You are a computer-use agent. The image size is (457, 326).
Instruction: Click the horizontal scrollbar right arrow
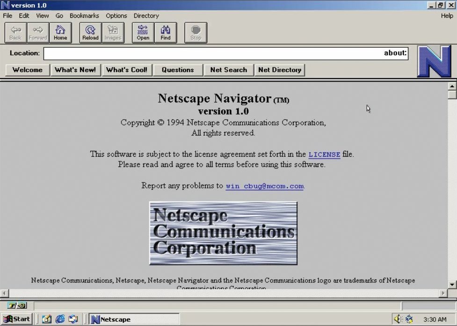click(443, 293)
